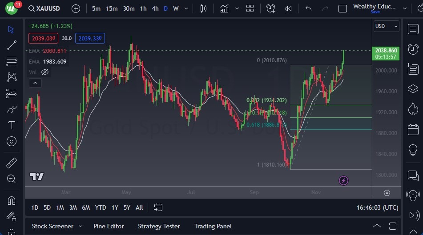Open indicator templates grid
423x235 pixels.
(x=250, y=8)
